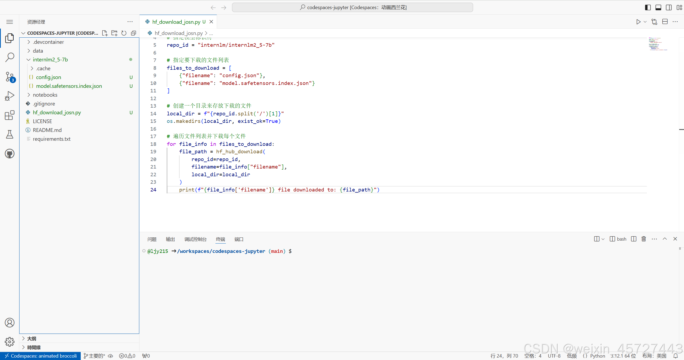This screenshot has width=684, height=360.
Task: Open the Extensions view
Action: coord(10,115)
